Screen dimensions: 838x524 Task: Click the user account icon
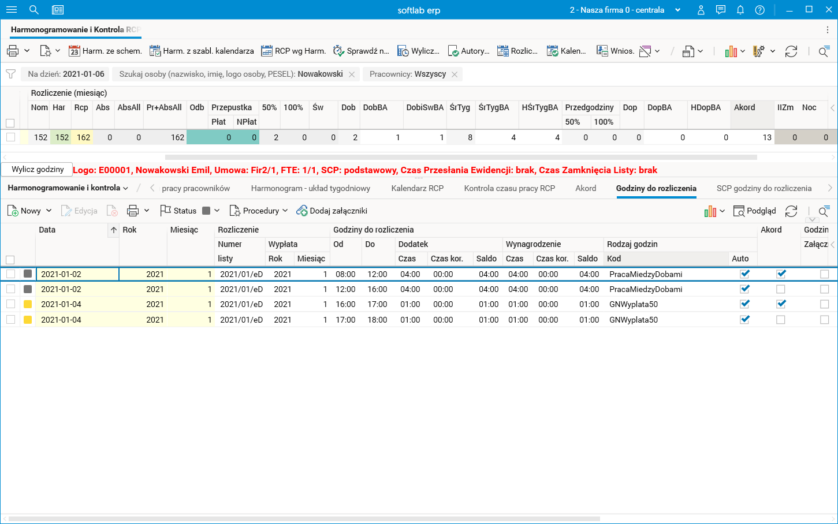pyautogui.click(x=701, y=10)
